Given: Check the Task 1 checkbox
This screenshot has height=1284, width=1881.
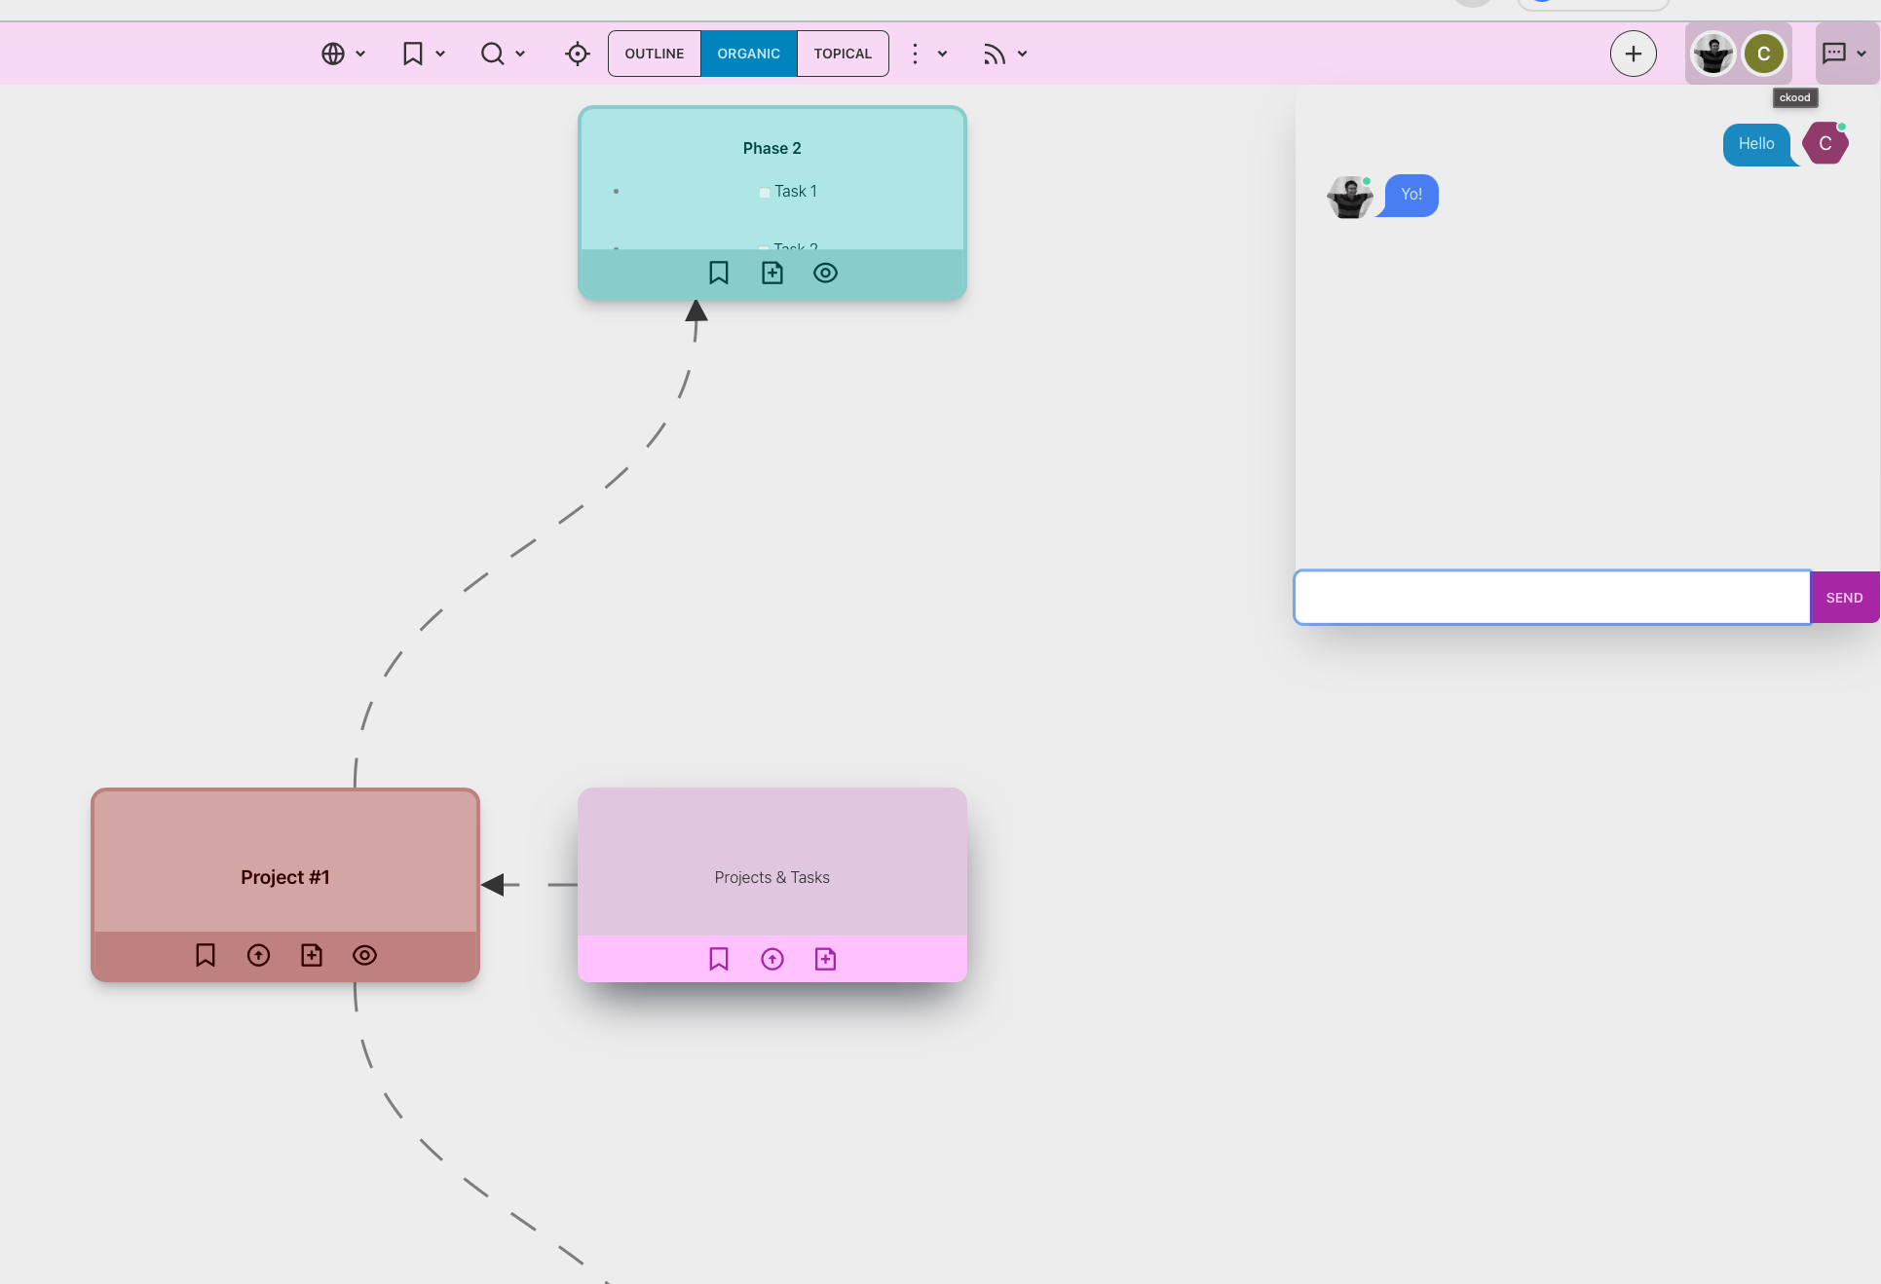Looking at the screenshot, I should [x=765, y=193].
